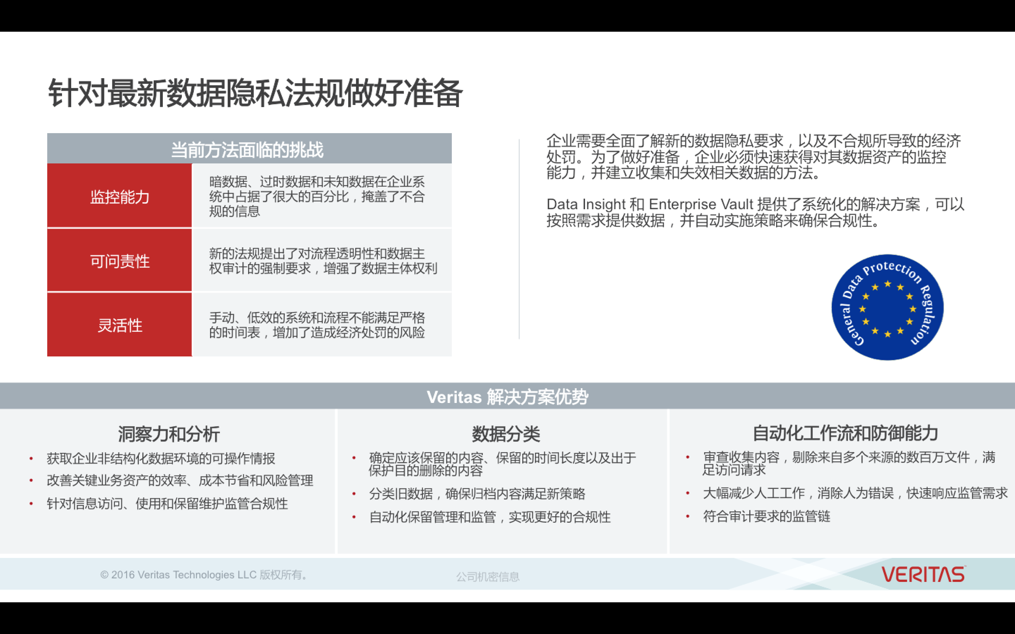
Task: Click the 自动化工作流和防御能力 heading
Action: coord(845,433)
